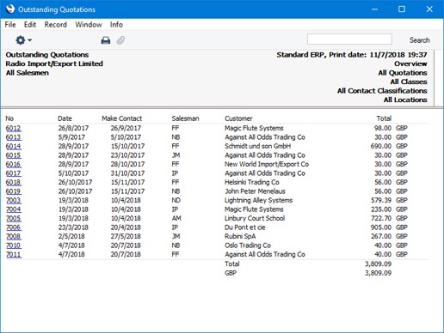
Task: Click customer Oslo Trading Co
Action: pos(248,245)
